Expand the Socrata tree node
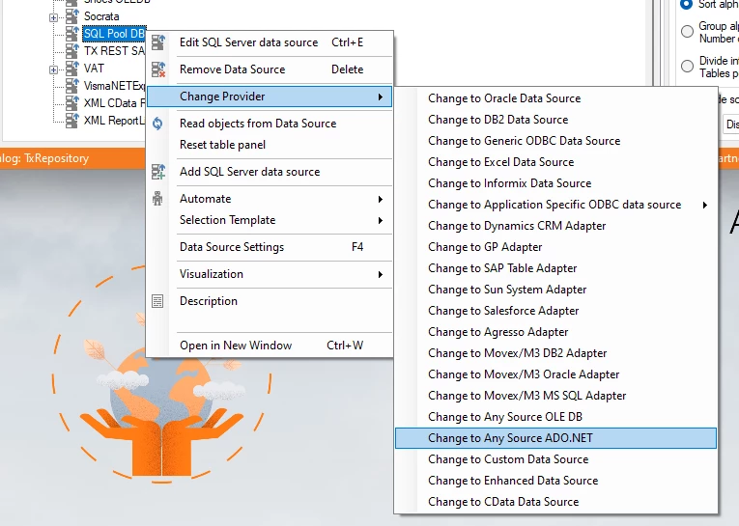Viewport: 739px width, 526px height. tap(53, 17)
